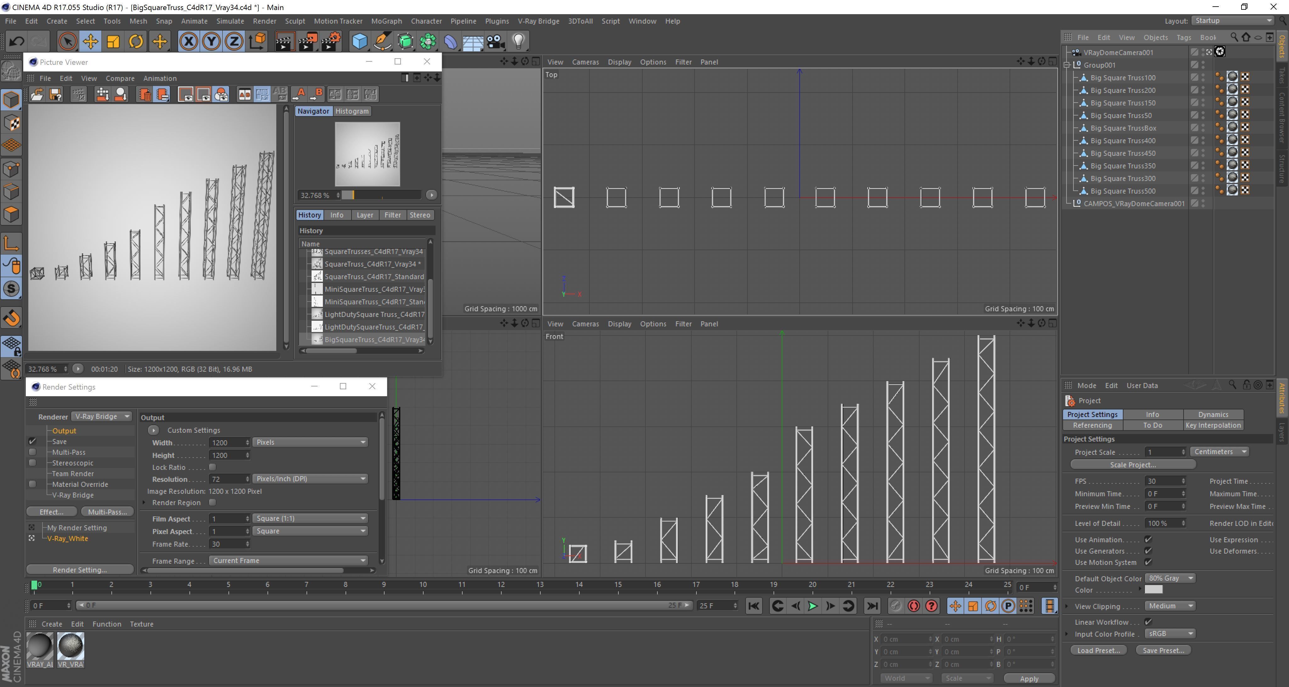1289x687 pixels.
Task: Open the Renderer V-Ray Bridge dropdown
Action: (102, 416)
